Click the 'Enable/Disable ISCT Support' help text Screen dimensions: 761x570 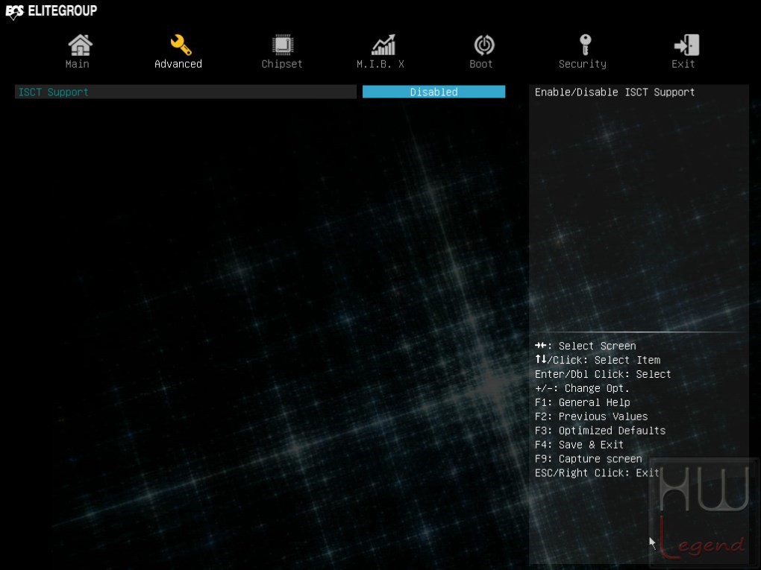(x=615, y=92)
